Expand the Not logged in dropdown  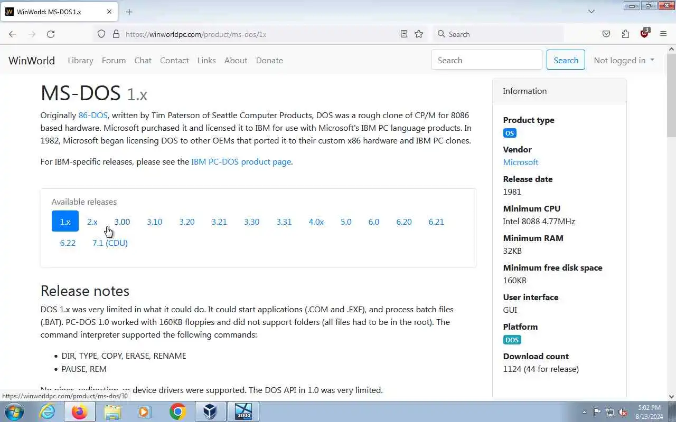point(624,60)
